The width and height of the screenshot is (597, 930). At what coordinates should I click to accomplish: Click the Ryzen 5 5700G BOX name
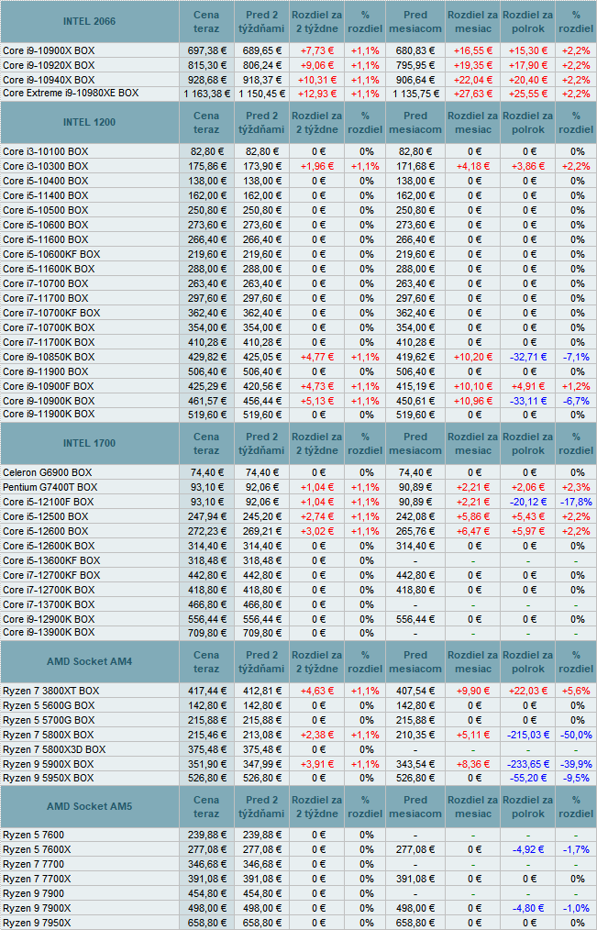click(49, 721)
